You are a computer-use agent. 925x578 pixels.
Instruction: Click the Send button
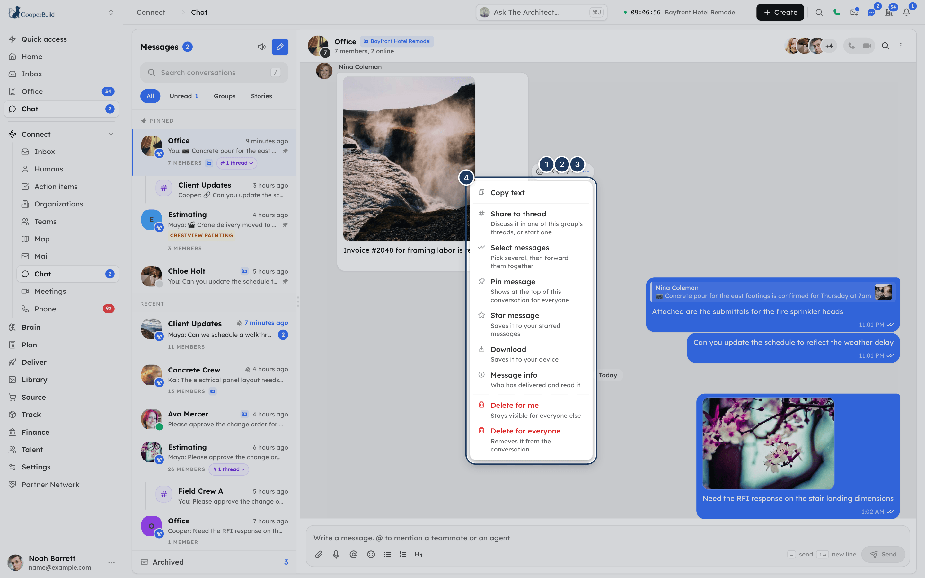tap(883, 554)
